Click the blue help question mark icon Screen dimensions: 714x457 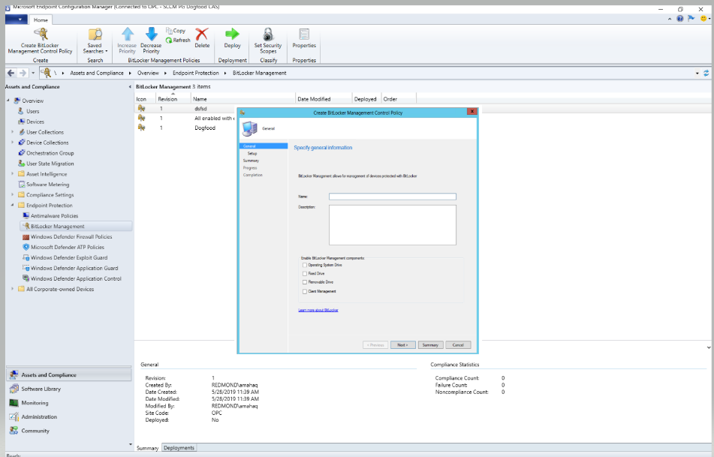click(x=680, y=19)
